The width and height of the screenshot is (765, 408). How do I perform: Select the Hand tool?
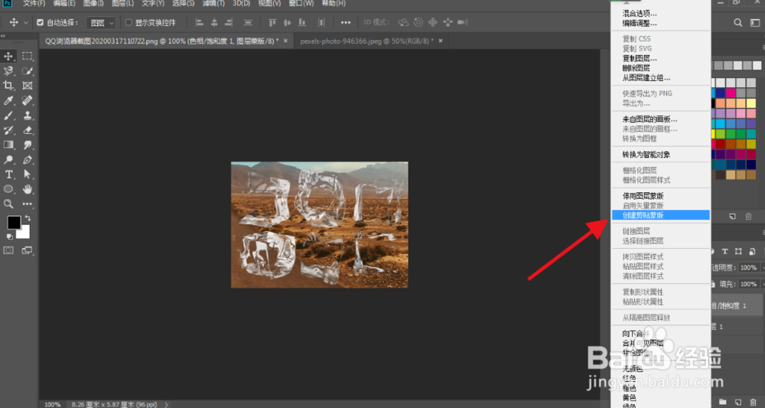click(x=28, y=189)
